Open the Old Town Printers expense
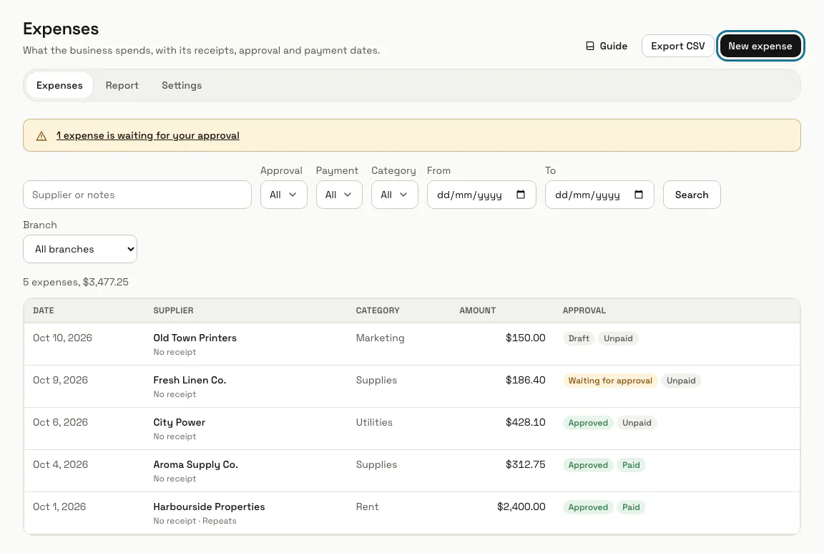 pos(195,338)
